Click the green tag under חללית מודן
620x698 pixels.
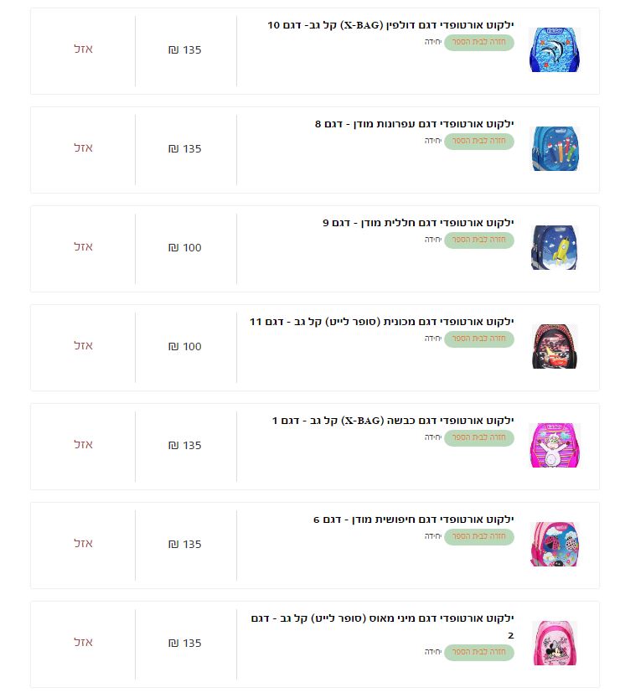click(x=479, y=240)
